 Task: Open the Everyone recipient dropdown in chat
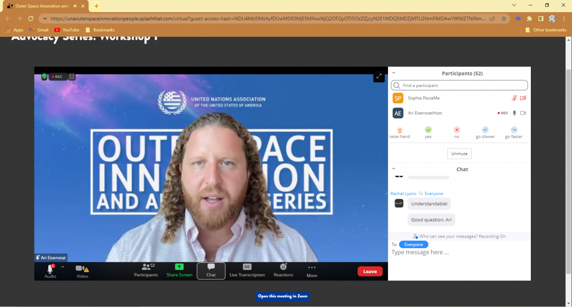pos(414,245)
